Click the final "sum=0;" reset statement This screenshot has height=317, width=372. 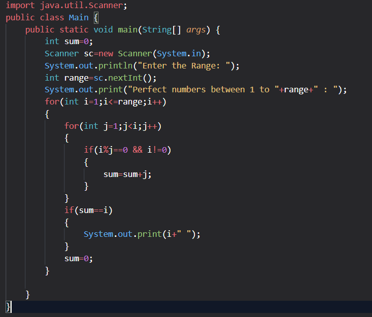pos(79,259)
